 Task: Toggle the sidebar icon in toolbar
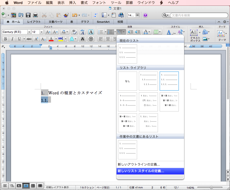104,15
